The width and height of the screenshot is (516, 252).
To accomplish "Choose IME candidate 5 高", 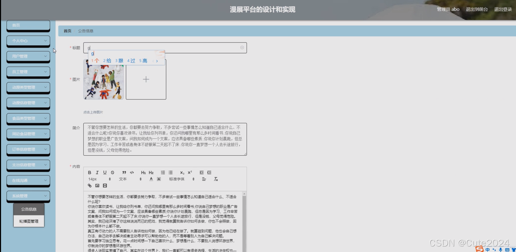I will [143, 61].
